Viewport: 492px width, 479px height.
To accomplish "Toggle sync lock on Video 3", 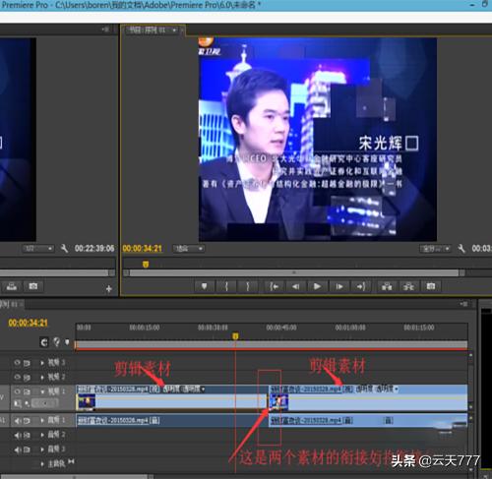I will (x=27, y=363).
